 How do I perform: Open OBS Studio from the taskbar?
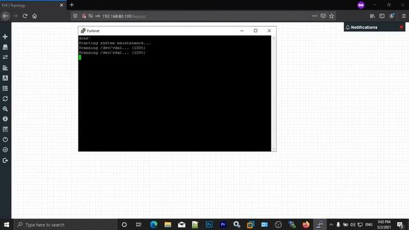(x=278, y=224)
